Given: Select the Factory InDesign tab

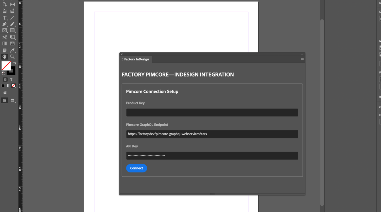Looking at the screenshot, I should (136, 59).
